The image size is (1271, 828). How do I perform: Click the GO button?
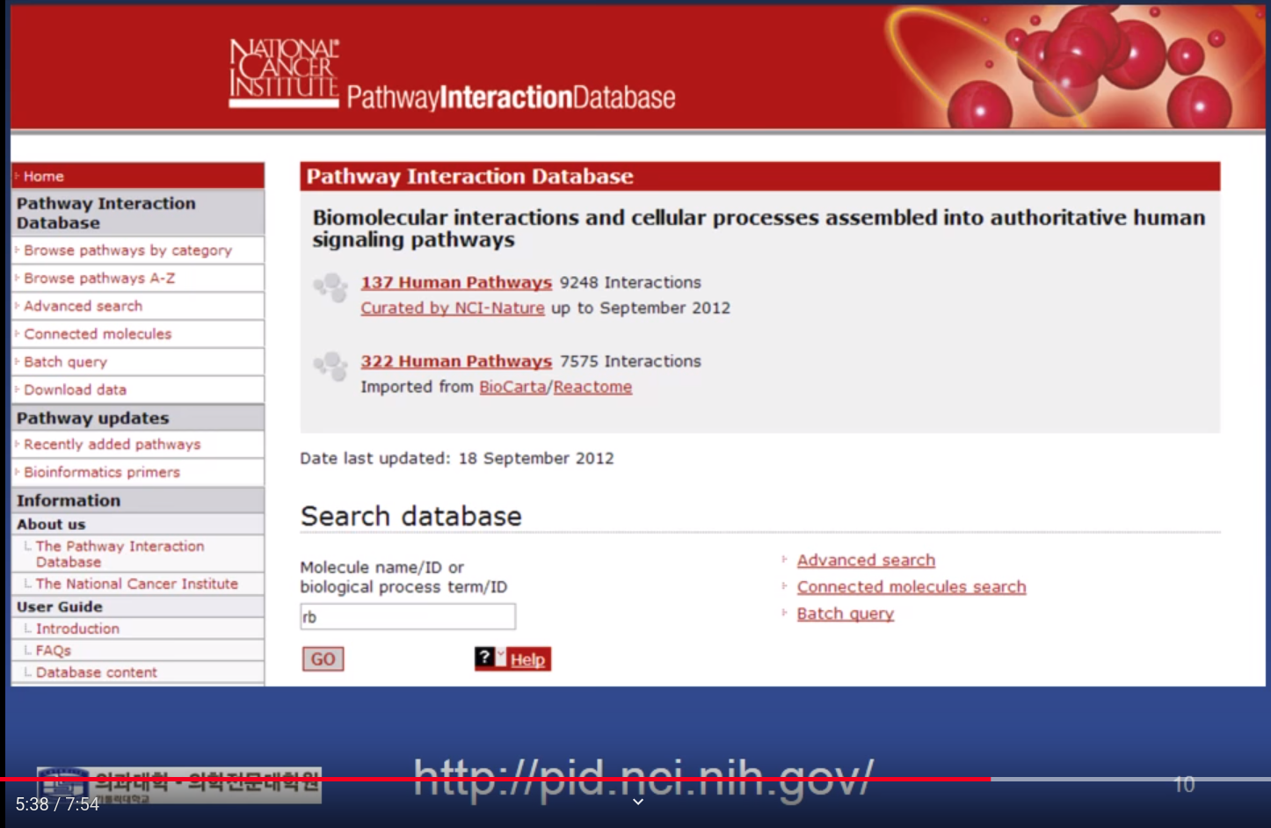tap(323, 659)
